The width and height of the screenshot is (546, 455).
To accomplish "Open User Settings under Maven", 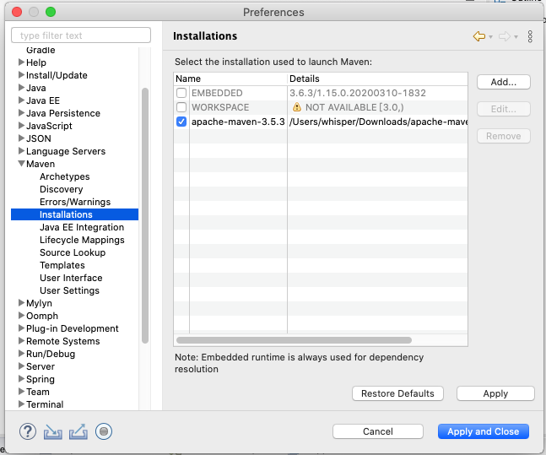I will tap(69, 290).
